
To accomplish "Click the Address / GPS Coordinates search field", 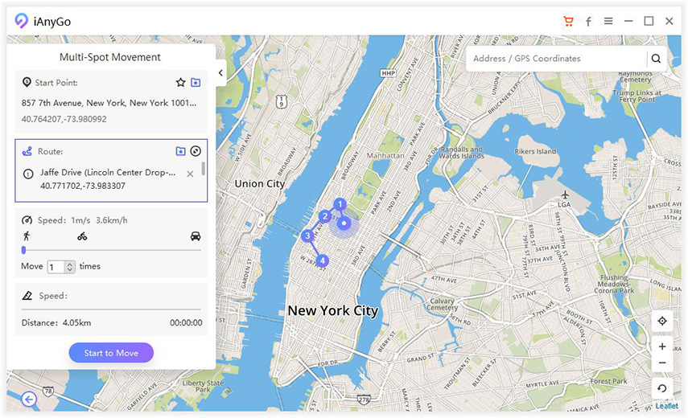I will 556,59.
